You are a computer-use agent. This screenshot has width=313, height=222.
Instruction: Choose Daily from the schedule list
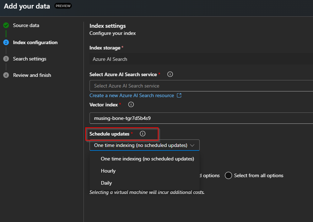click(145, 183)
